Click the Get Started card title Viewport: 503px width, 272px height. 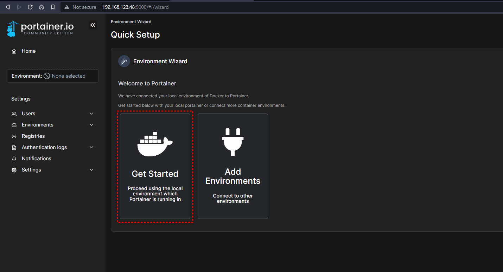click(x=155, y=174)
